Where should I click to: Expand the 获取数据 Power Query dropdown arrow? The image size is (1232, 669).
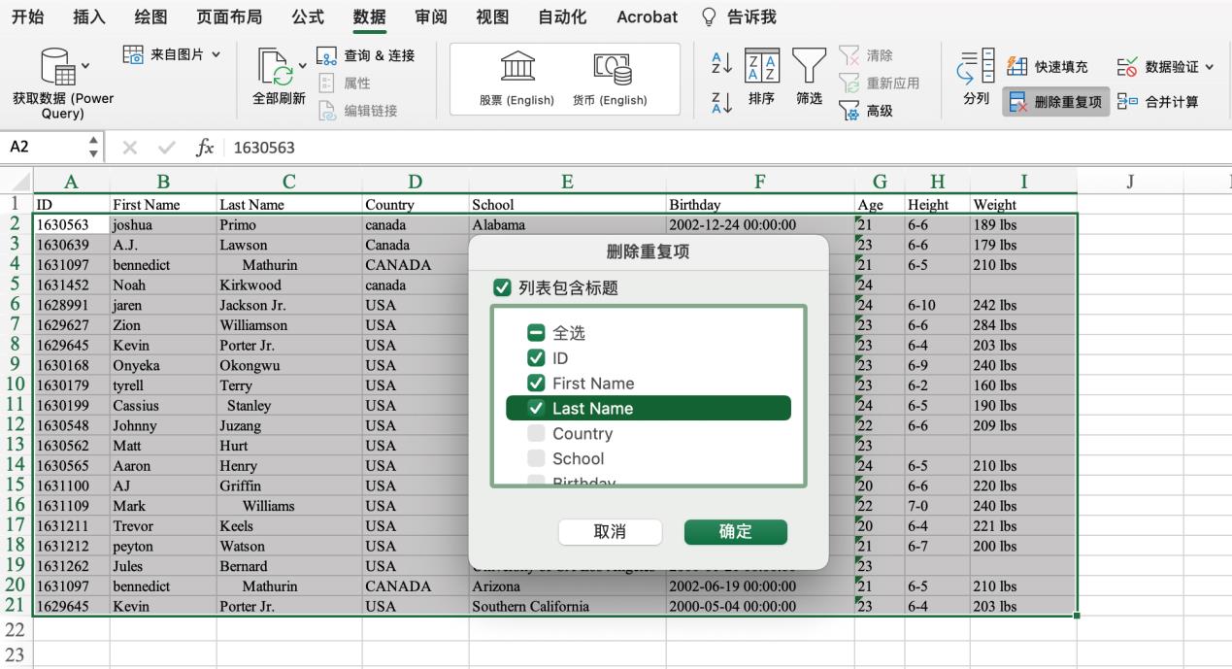point(86,67)
